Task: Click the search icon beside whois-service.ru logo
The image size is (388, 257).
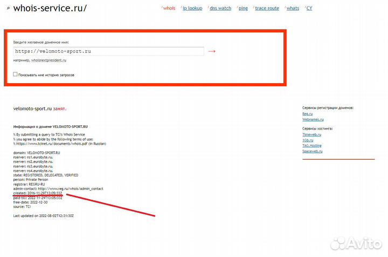Action: [x=8, y=9]
